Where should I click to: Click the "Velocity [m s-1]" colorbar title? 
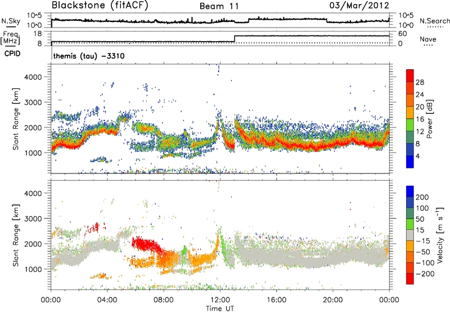coord(440,235)
